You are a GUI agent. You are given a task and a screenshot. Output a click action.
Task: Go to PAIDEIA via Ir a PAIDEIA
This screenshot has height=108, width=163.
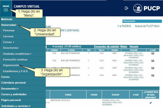(x=124, y=26)
